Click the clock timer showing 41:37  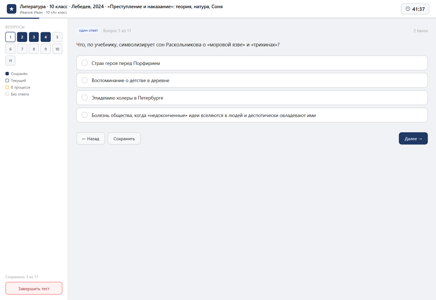coord(415,9)
